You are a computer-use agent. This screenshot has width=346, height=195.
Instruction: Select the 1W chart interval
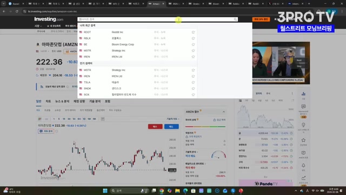(89, 119)
